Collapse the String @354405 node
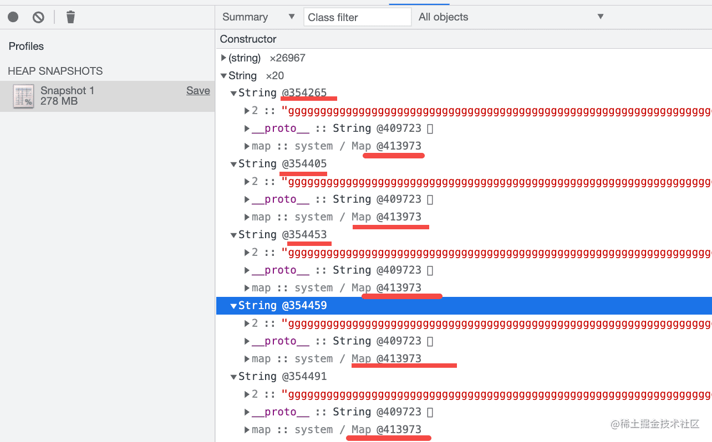Viewport: 712px width, 442px height. pyautogui.click(x=234, y=165)
